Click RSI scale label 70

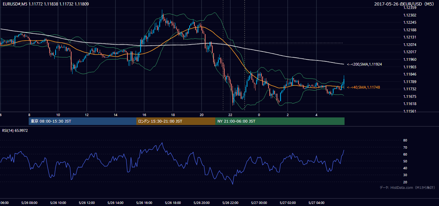[405, 148]
